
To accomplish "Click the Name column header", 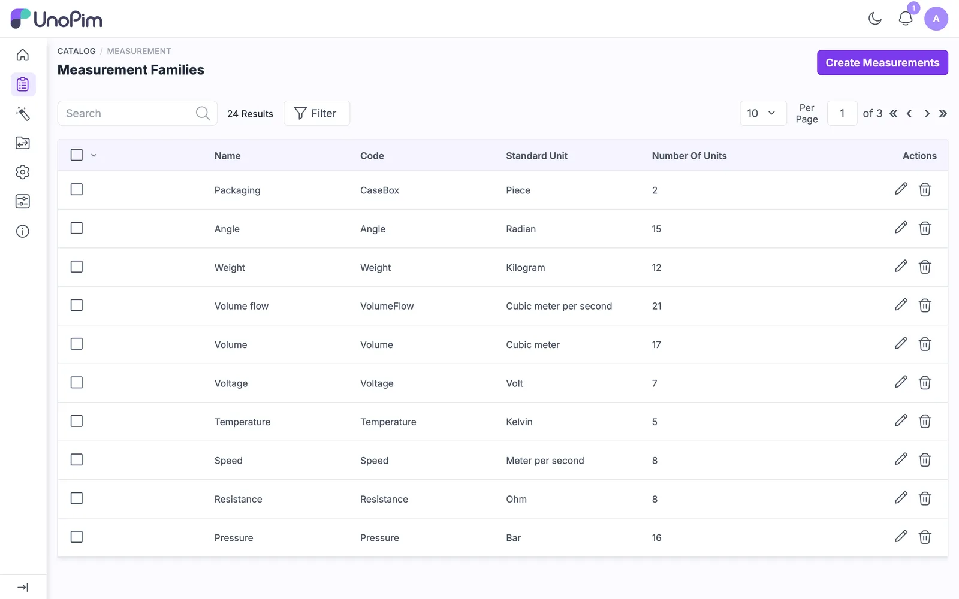I will 228,156.
